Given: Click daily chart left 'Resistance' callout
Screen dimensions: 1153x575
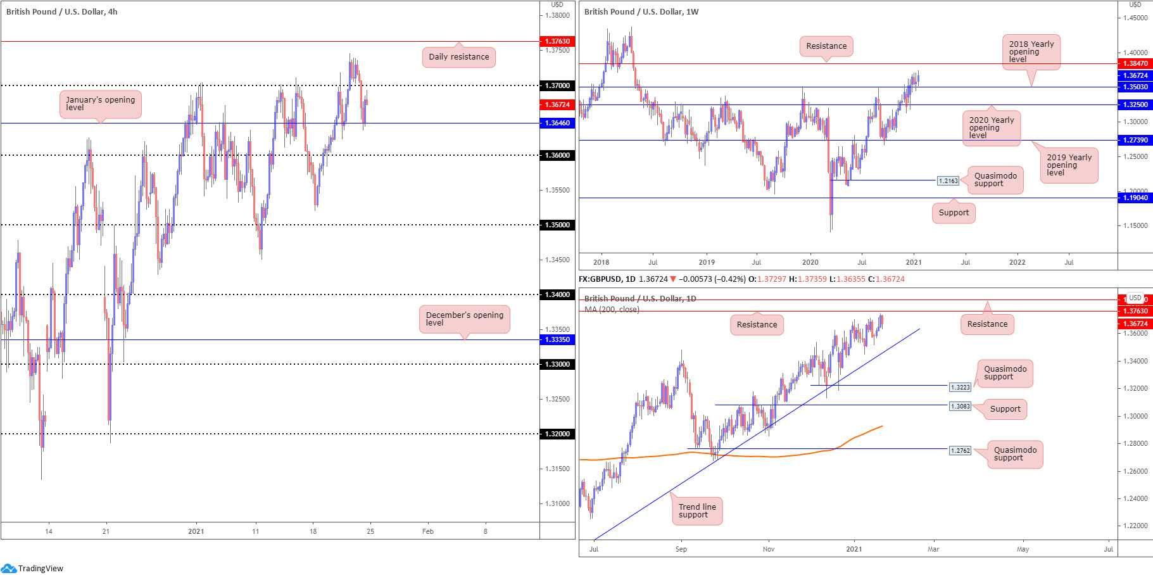Looking at the screenshot, I should (x=757, y=325).
